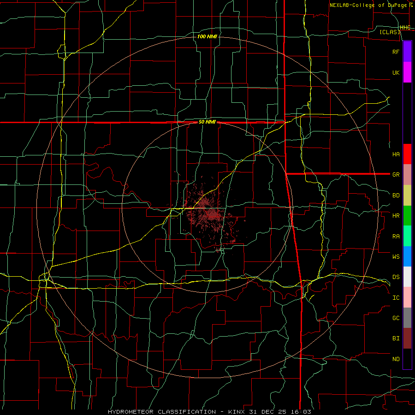Click the HR legend label

[x=396, y=216]
